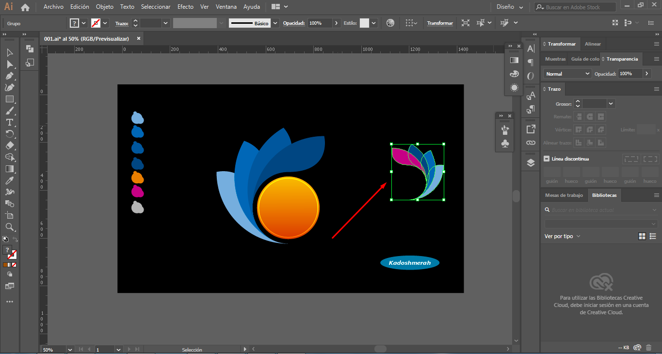Select None color mode below fill

[14, 265]
